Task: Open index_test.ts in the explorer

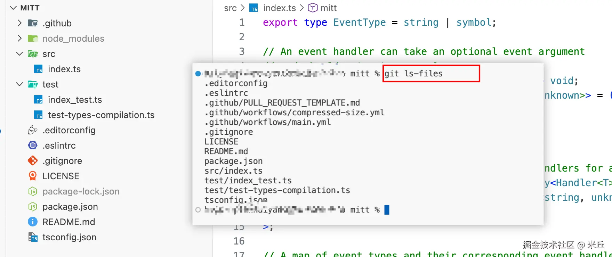Action: [x=75, y=100]
